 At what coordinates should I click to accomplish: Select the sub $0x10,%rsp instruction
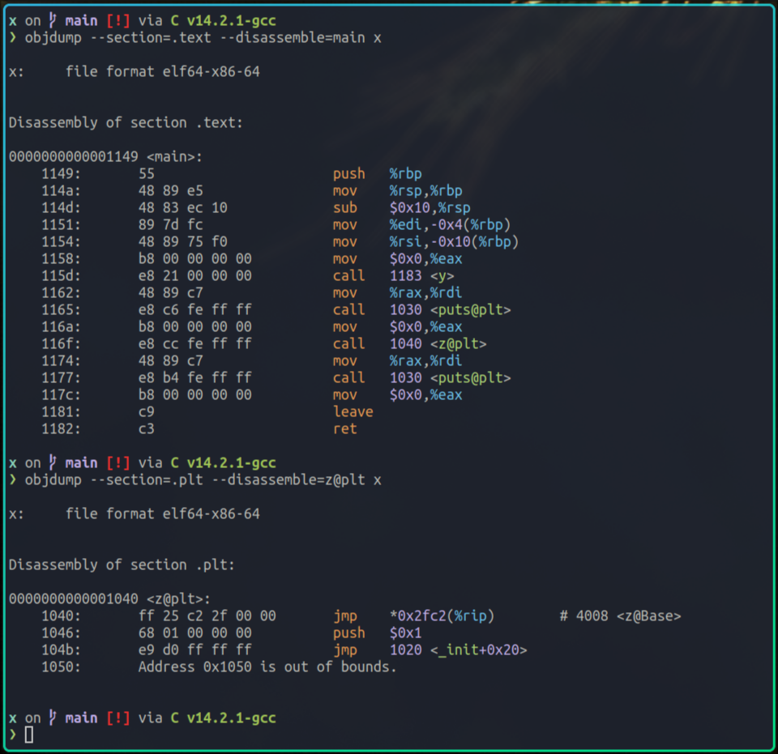point(401,207)
